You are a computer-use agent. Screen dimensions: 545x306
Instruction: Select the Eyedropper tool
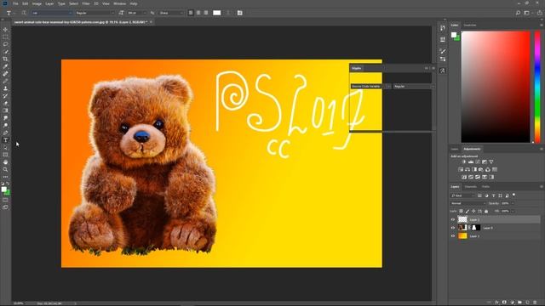pos(5,66)
